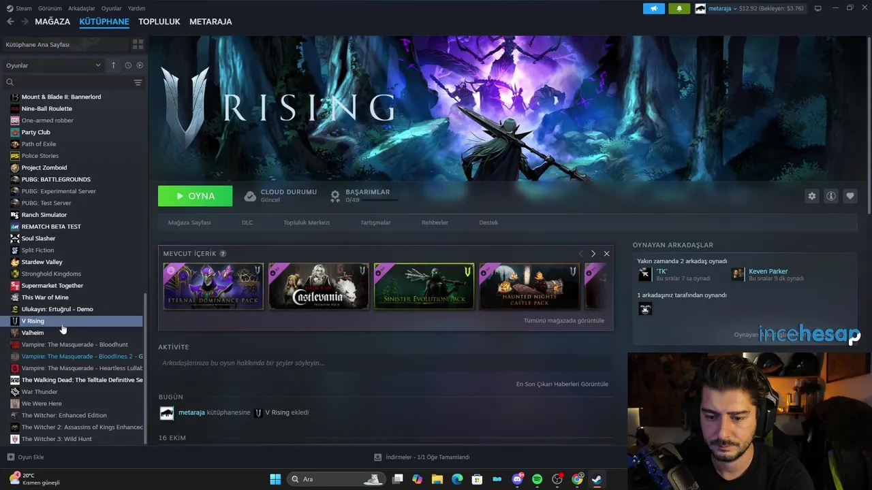This screenshot has width=872, height=490.
Task: Open Sinister Evolution Pack thumbnail
Action: [x=424, y=287]
